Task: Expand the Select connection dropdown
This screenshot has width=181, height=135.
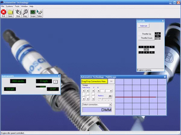Action: point(110,105)
